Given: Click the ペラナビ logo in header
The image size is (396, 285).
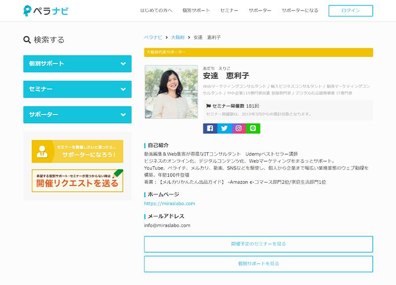Looking at the screenshot, I should 46,10.
